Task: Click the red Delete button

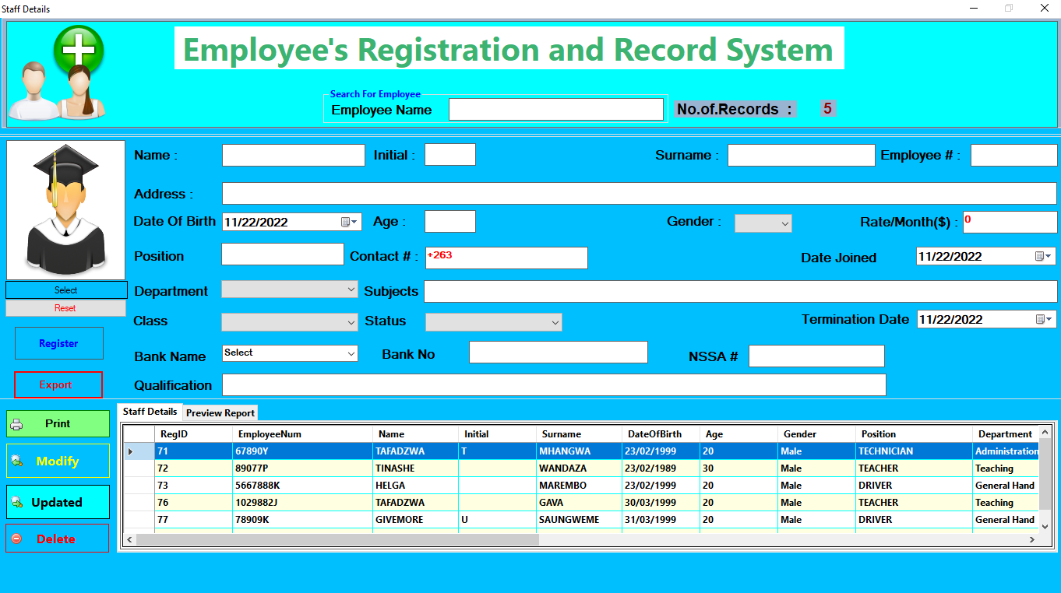Action: tap(58, 539)
